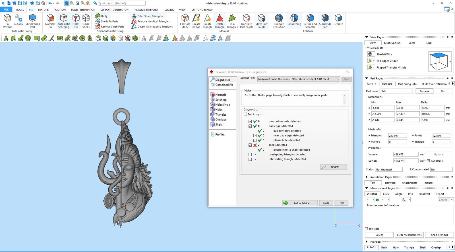This screenshot has width=455, height=252.
Task: Check overlapping triangles detected box
Action: pyautogui.click(x=250, y=155)
